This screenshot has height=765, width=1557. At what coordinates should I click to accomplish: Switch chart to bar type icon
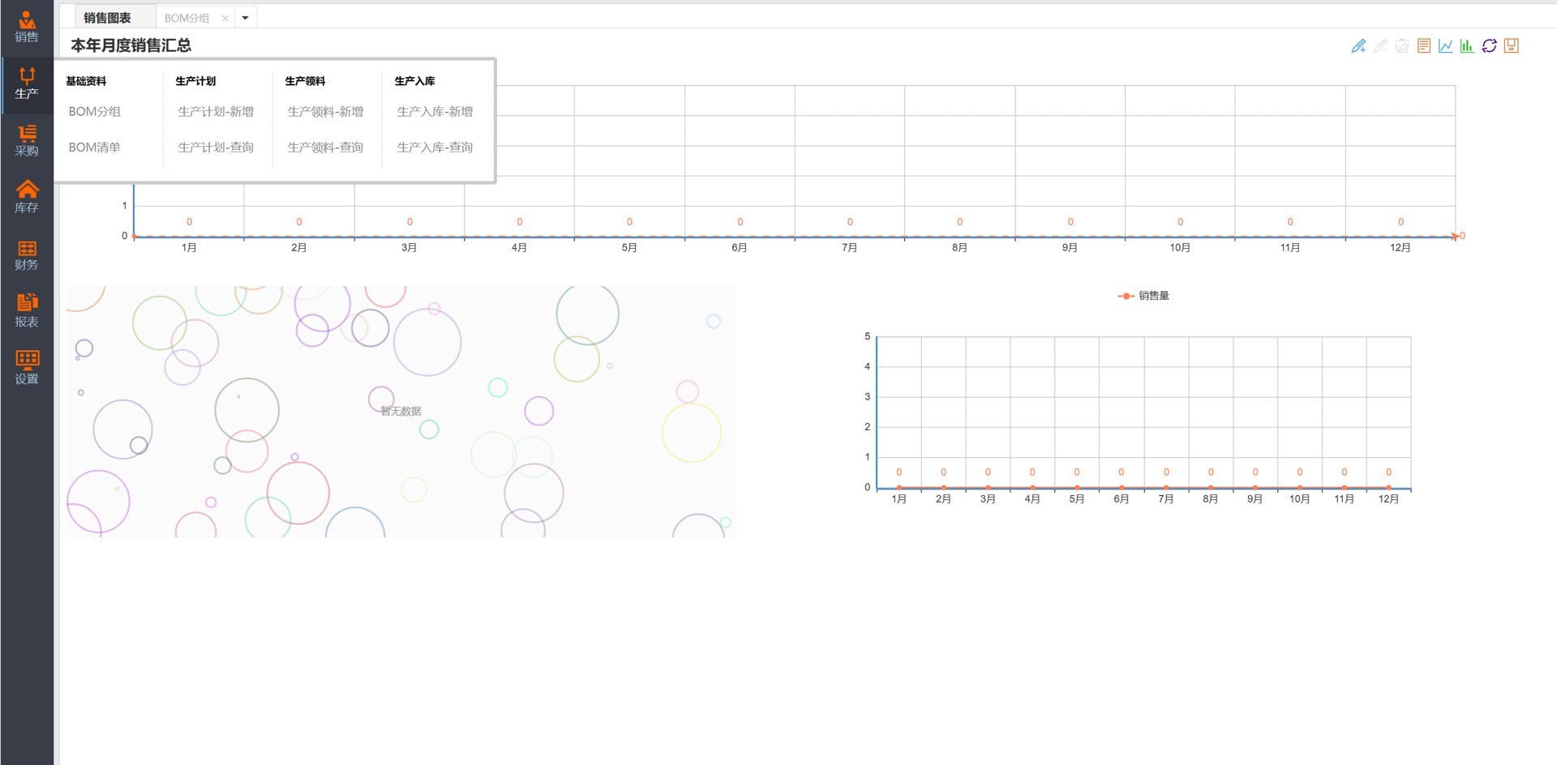[1467, 46]
